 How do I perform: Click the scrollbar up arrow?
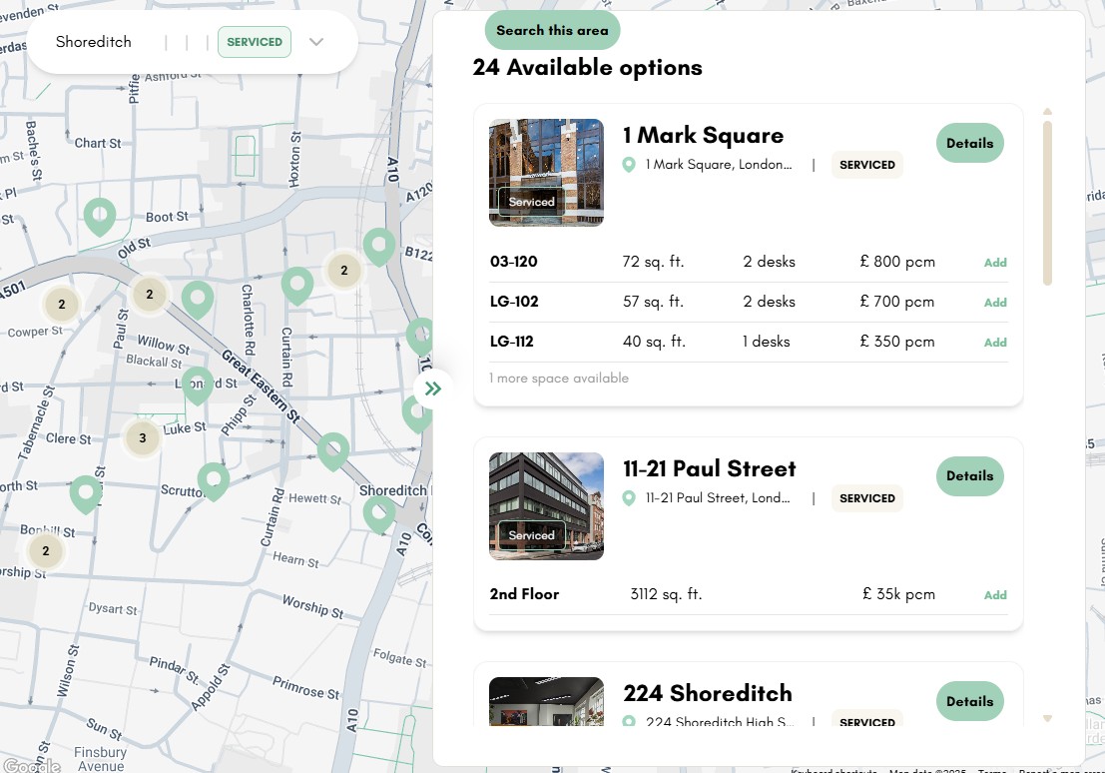(x=1047, y=112)
